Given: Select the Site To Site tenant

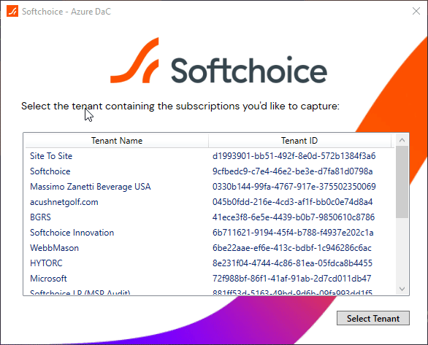Looking at the screenshot, I should coord(210,156).
